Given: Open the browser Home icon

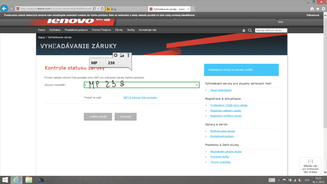Looking at the screenshot, I should [312, 9].
